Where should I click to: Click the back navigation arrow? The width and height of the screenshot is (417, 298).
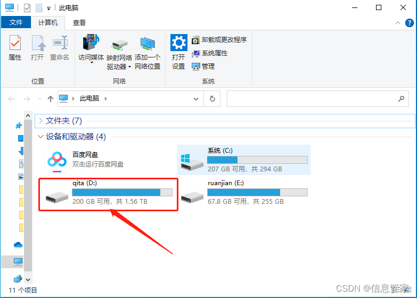[x=11, y=99]
